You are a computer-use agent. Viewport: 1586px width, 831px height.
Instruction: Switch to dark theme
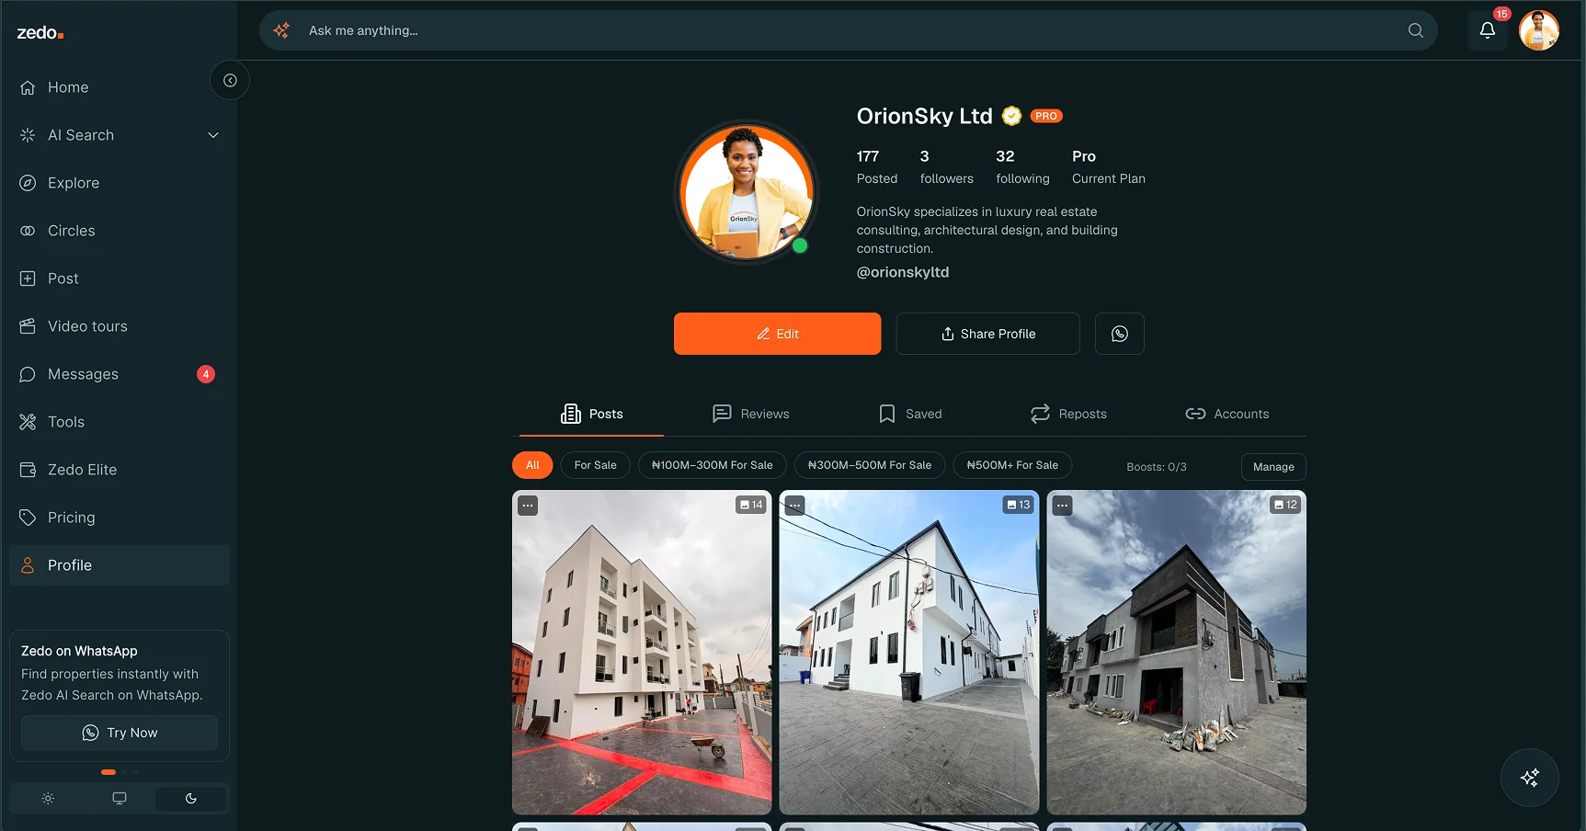tap(191, 798)
